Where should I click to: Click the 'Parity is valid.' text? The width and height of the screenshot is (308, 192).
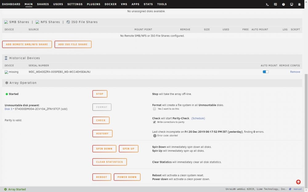point(13,120)
